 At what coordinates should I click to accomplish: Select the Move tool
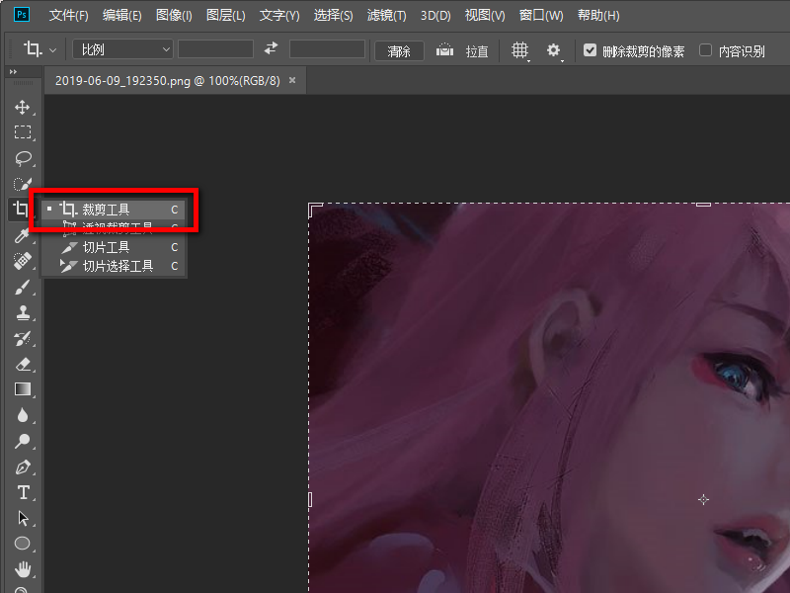22,107
